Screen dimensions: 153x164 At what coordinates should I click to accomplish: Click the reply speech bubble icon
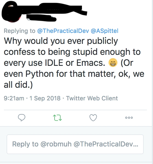22,118
